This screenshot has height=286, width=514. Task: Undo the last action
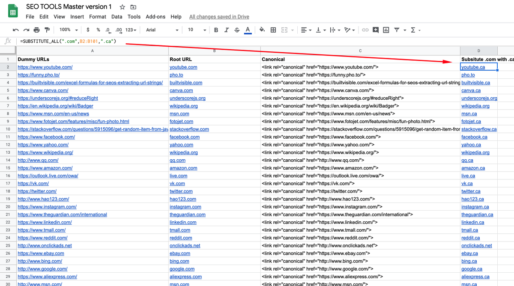click(x=16, y=30)
